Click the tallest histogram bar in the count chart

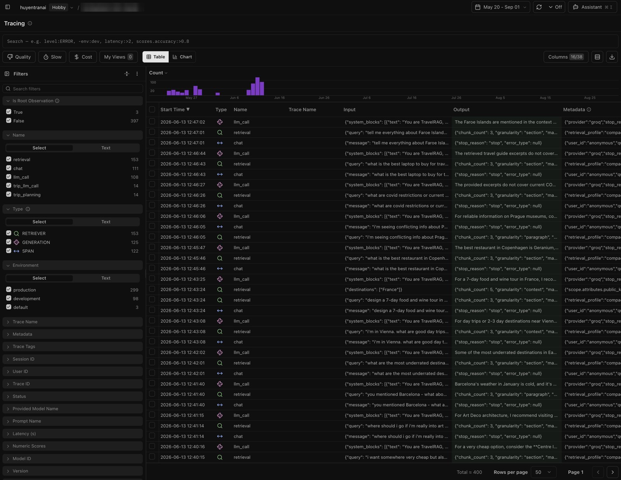pos(257,86)
